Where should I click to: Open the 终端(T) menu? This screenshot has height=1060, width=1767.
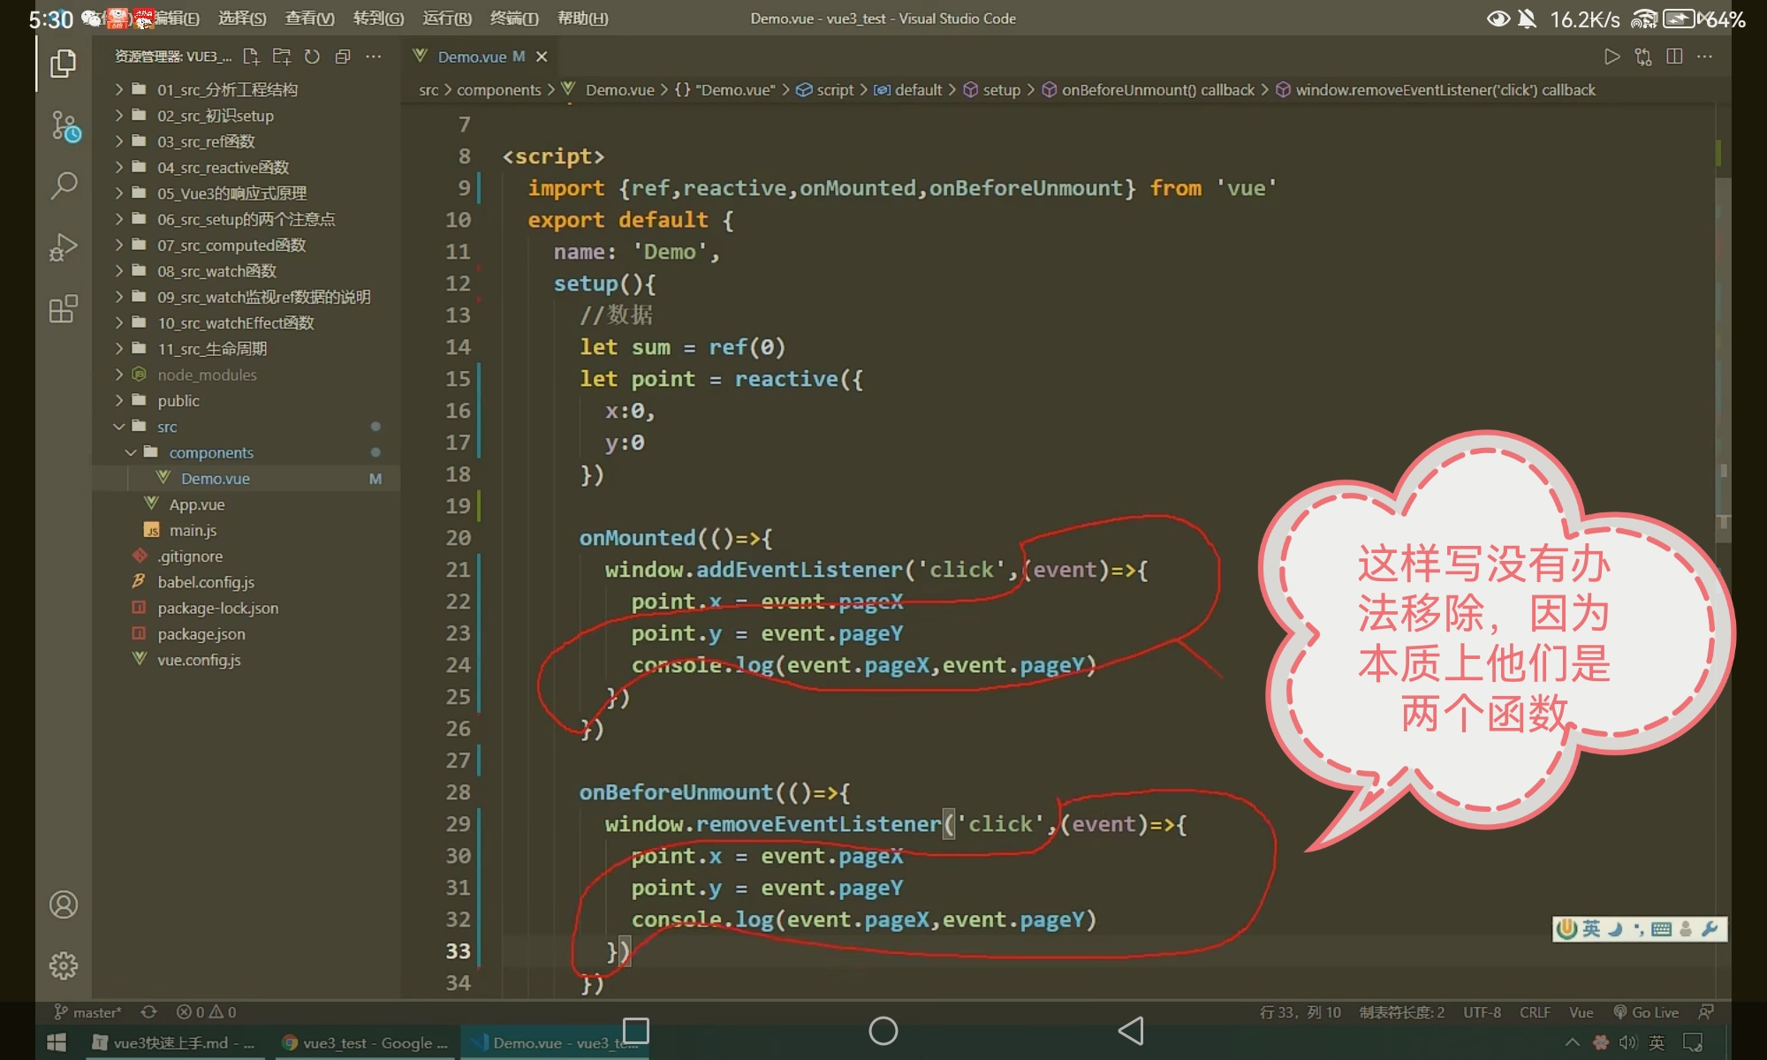tap(513, 19)
